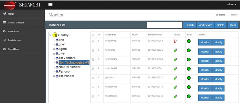Click the FaultManage envelope icon
Image resolution: width=240 pixels, height=103 pixels.
coord(4,40)
